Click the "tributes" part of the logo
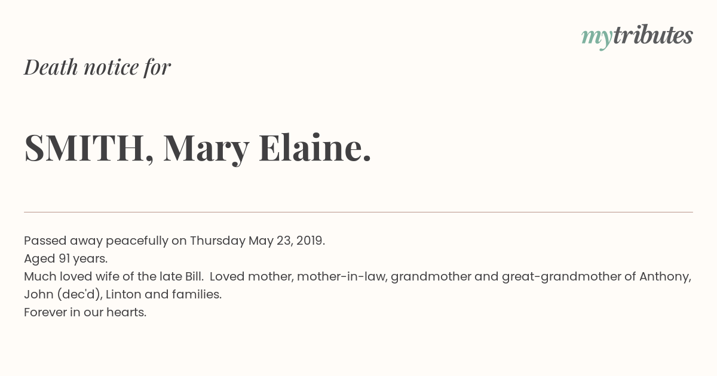This screenshot has width=717, height=376. pos(653,35)
